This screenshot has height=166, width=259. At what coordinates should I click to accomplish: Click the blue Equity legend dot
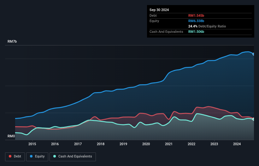pyautogui.click(x=31, y=156)
